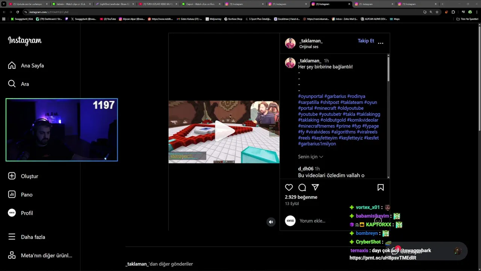The image size is (481, 271).
Task: Switch to TÜRK KIZLARI KEKO MU tab
Action: pyautogui.click(x=157, y=4)
